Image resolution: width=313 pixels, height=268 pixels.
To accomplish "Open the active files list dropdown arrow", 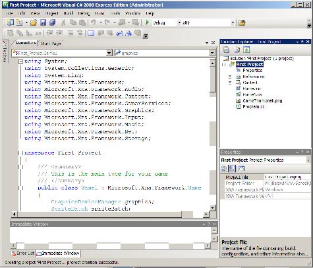I will pyautogui.click(x=207, y=43).
